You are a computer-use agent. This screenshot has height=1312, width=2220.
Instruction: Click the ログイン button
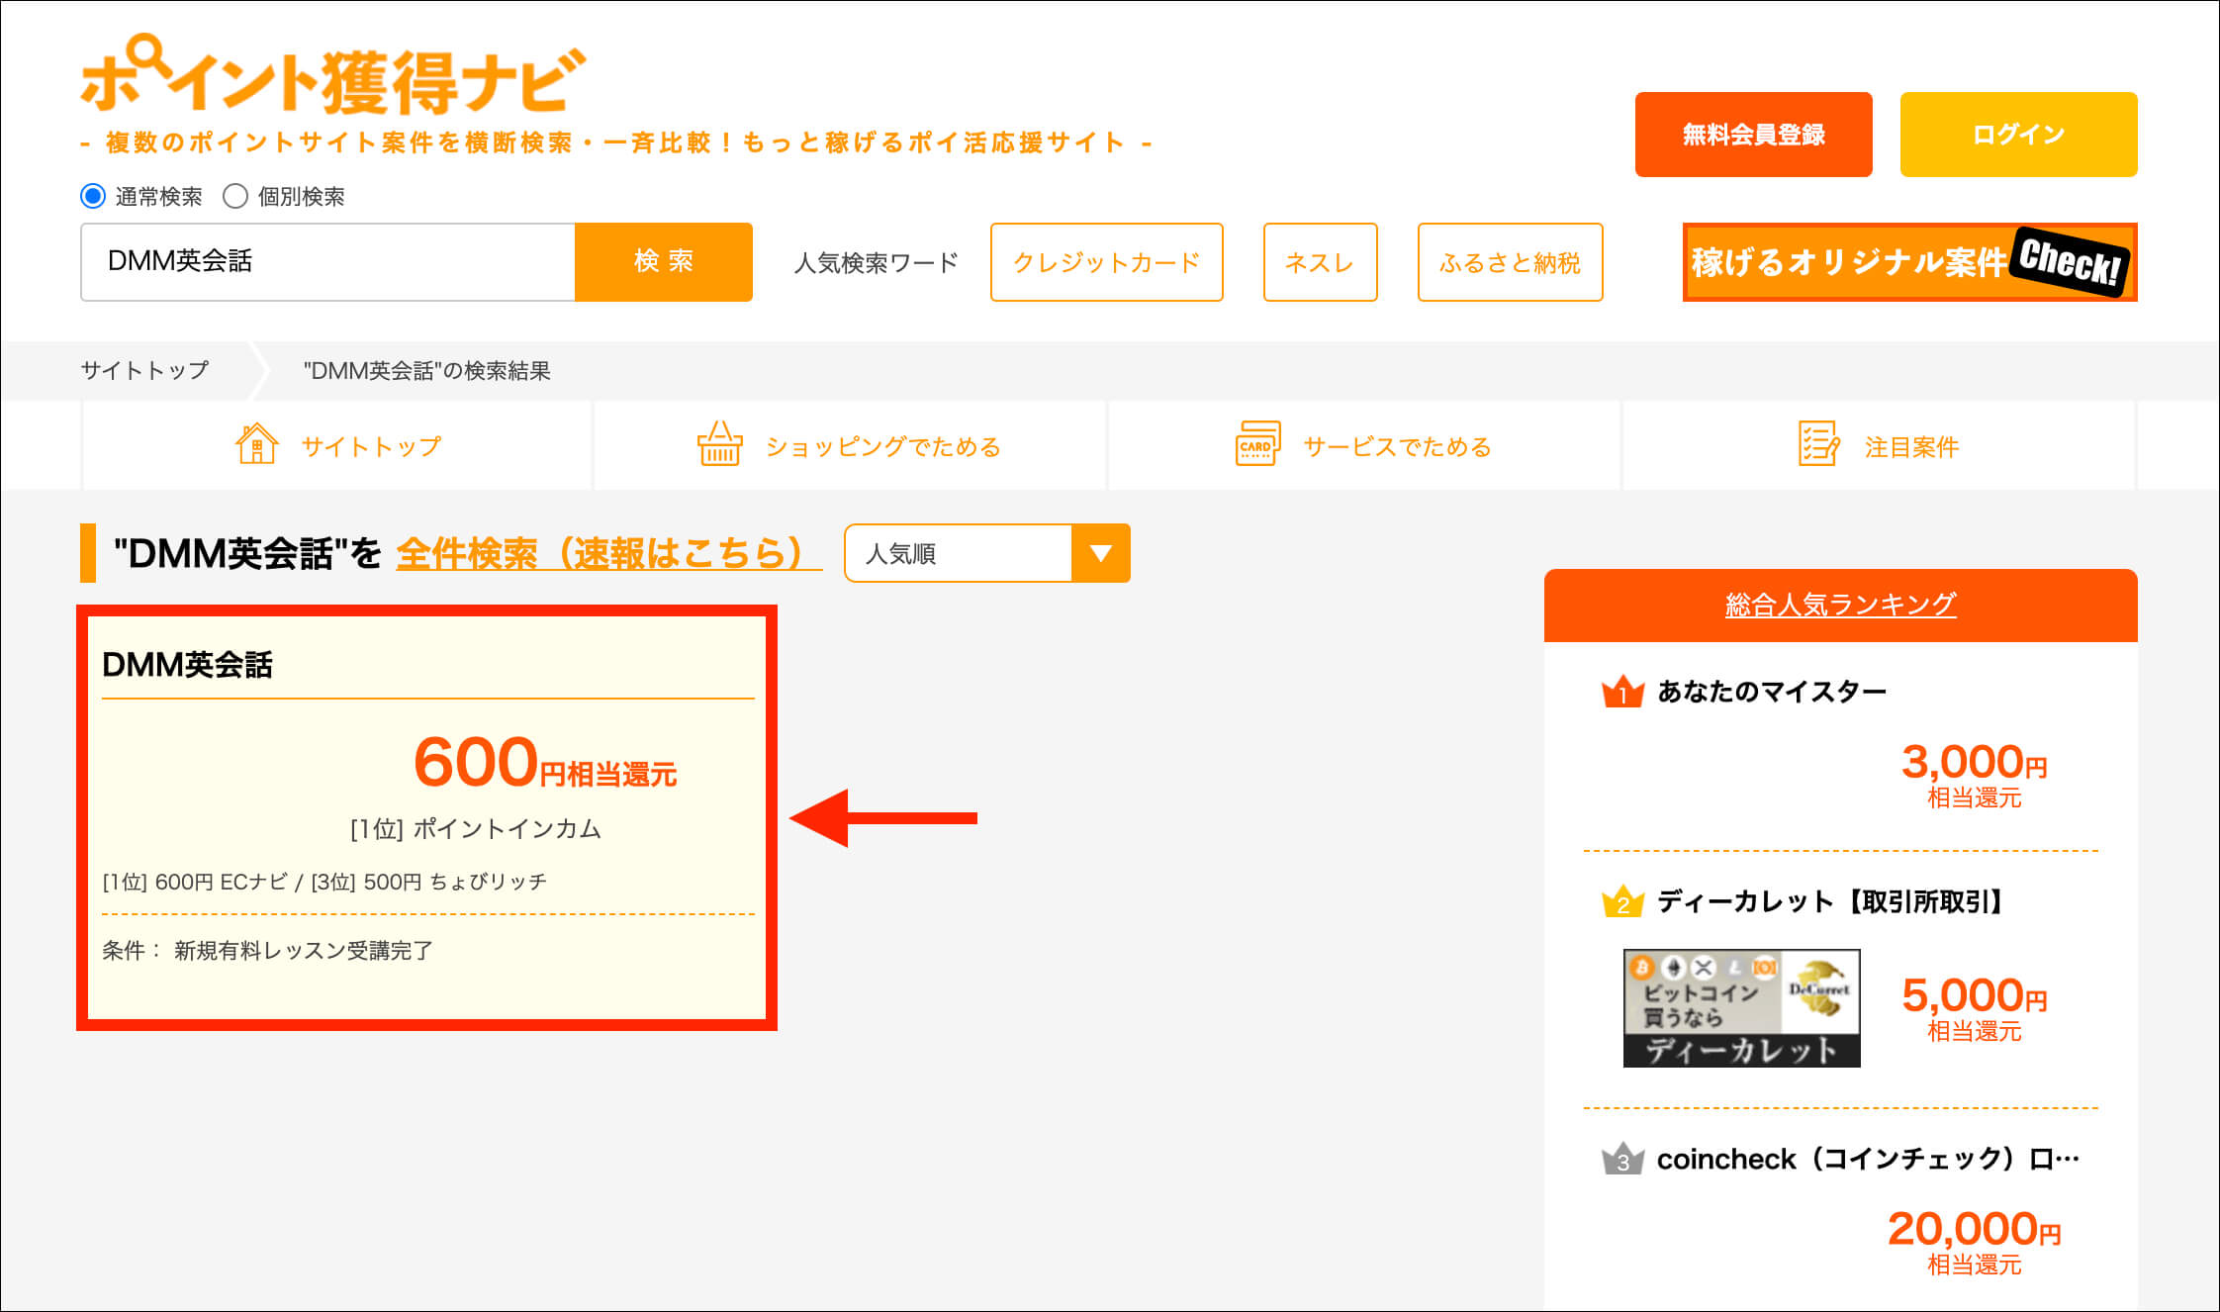(2018, 135)
